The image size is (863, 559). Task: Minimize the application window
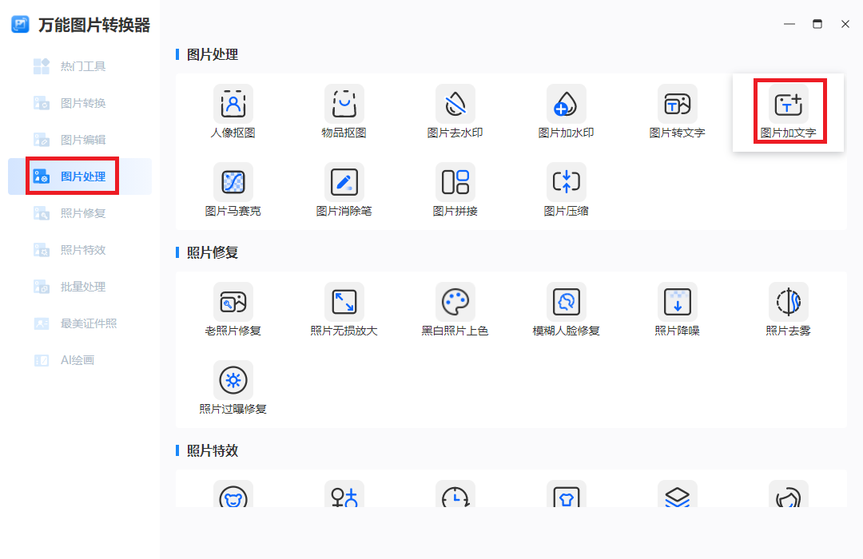[789, 24]
